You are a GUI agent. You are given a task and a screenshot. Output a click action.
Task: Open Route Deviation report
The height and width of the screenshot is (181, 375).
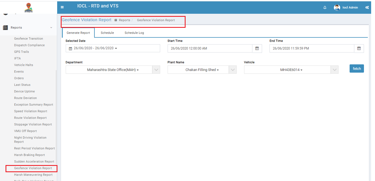click(x=25, y=98)
